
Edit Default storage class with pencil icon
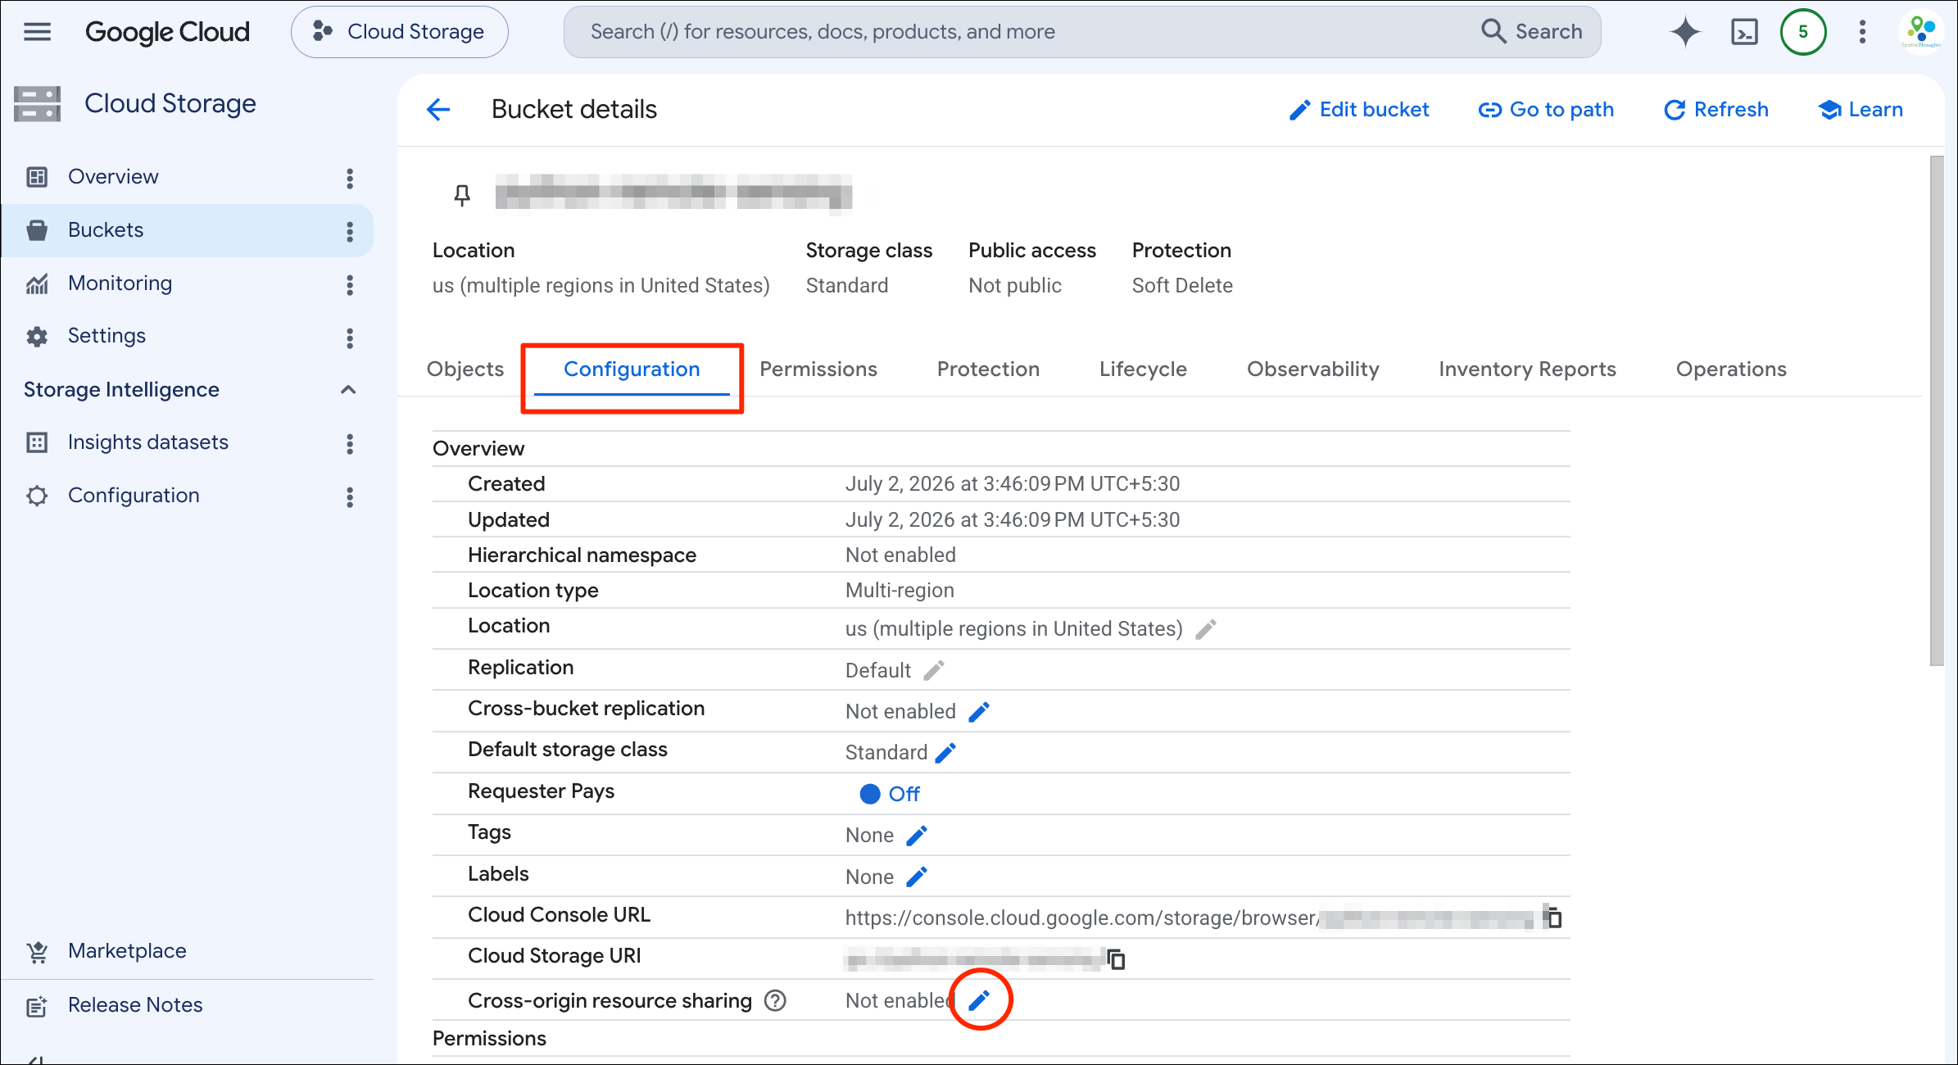click(x=945, y=753)
